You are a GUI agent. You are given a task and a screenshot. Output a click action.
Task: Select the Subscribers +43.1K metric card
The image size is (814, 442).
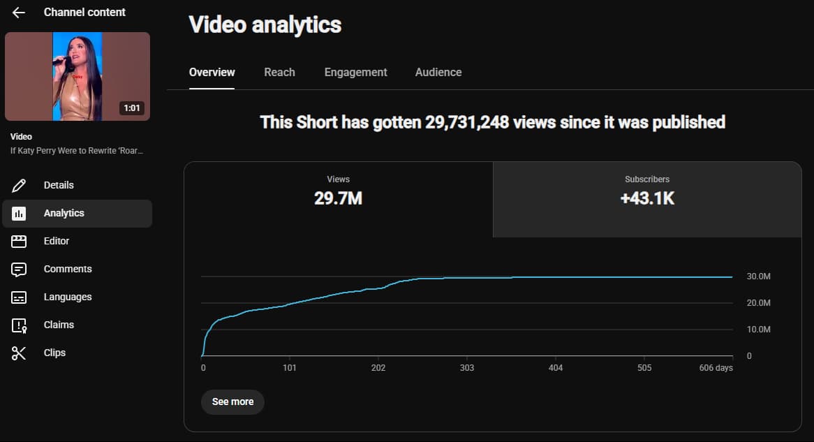pos(647,200)
